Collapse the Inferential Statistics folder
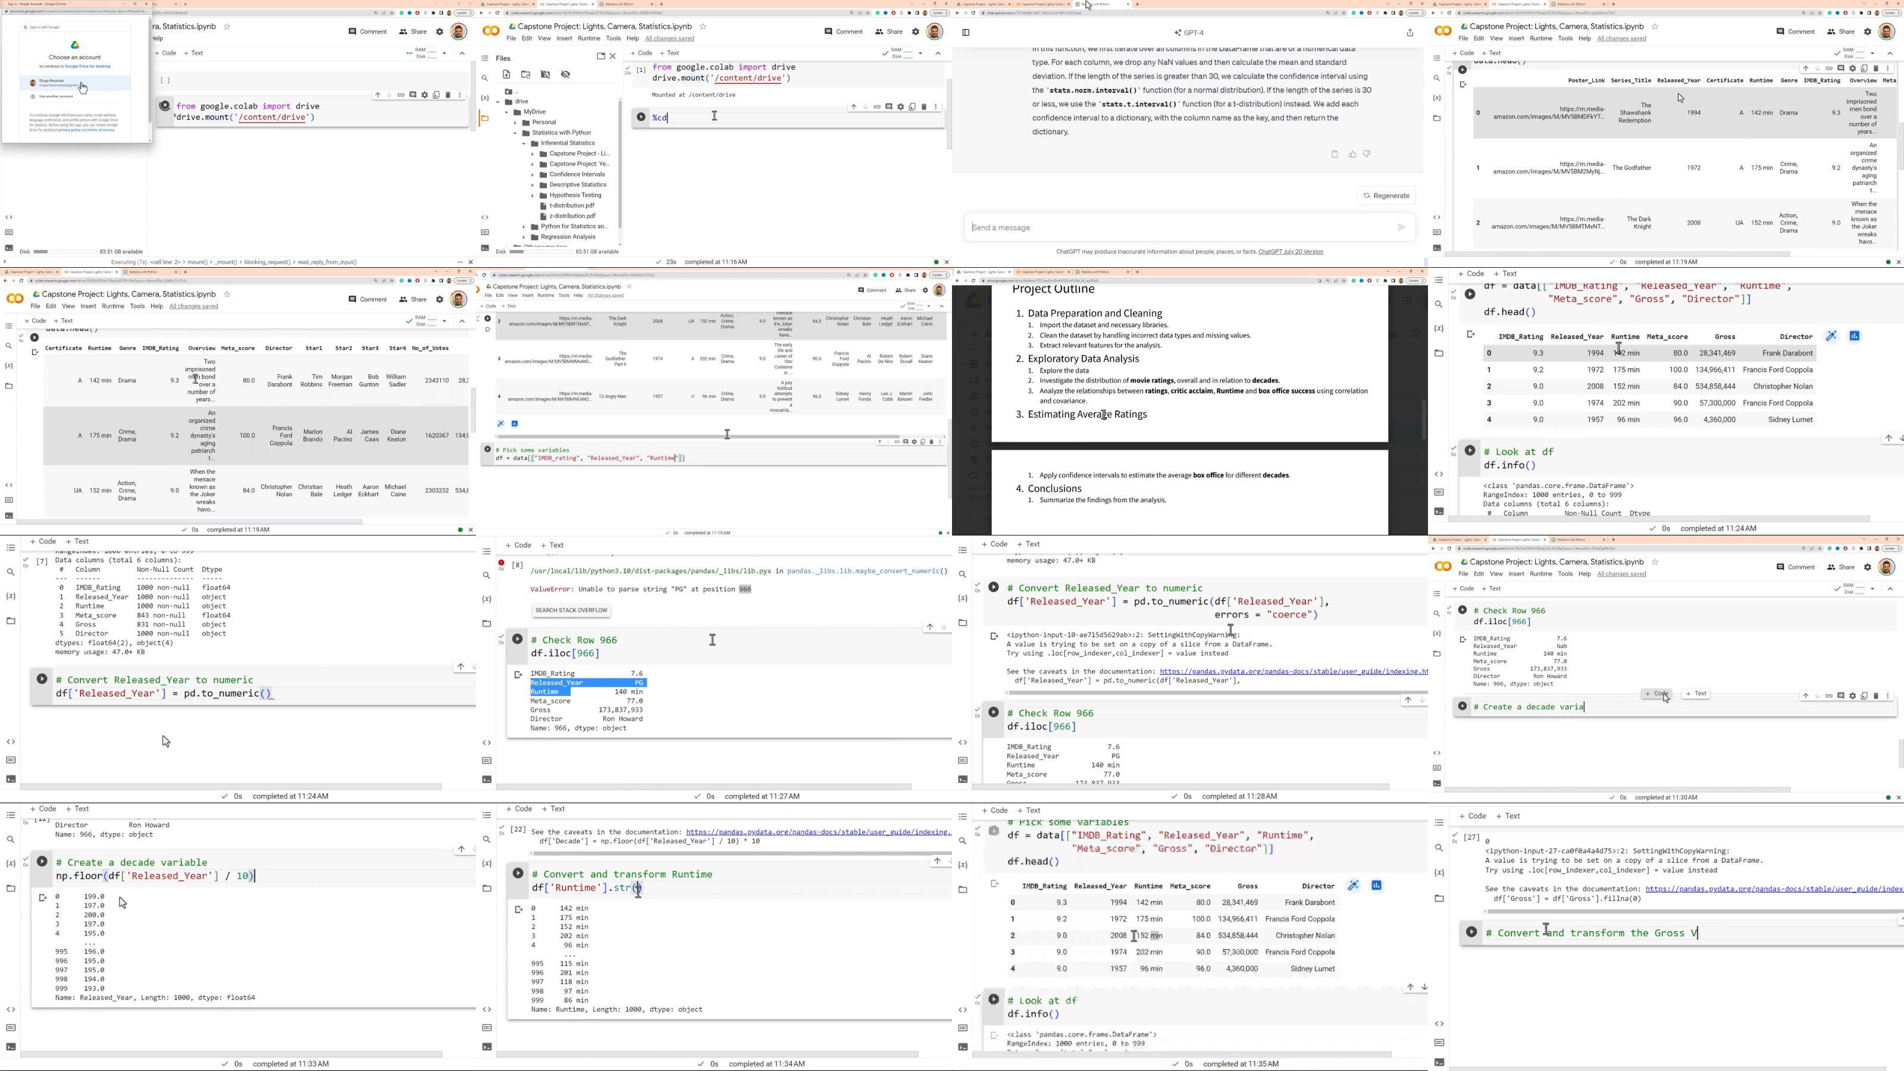 [x=524, y=143]
